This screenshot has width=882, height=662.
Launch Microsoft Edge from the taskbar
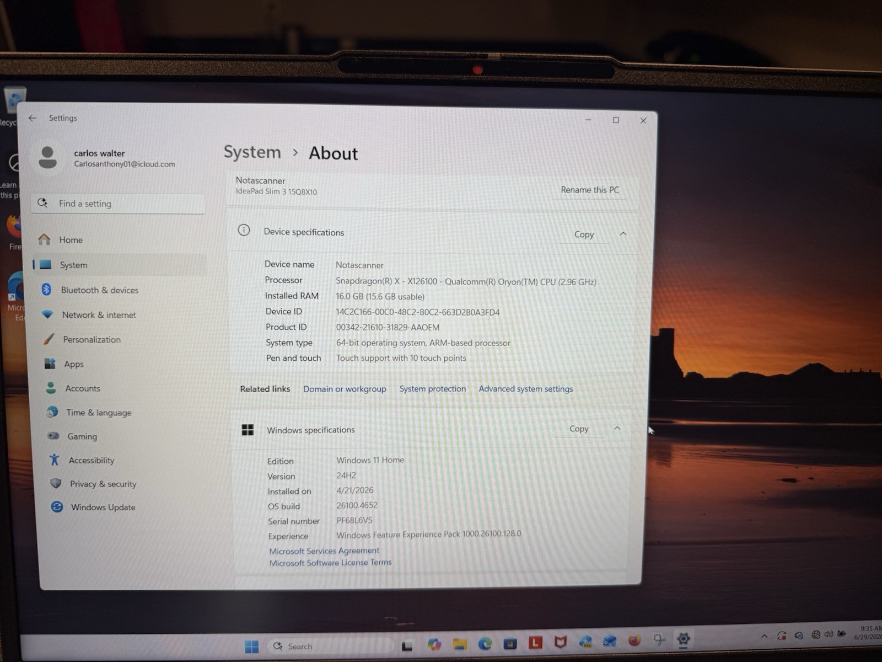485,643
